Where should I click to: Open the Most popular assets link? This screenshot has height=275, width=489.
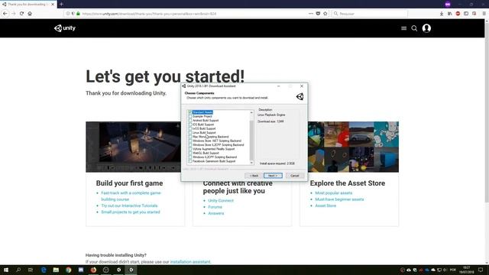[334, 193]
